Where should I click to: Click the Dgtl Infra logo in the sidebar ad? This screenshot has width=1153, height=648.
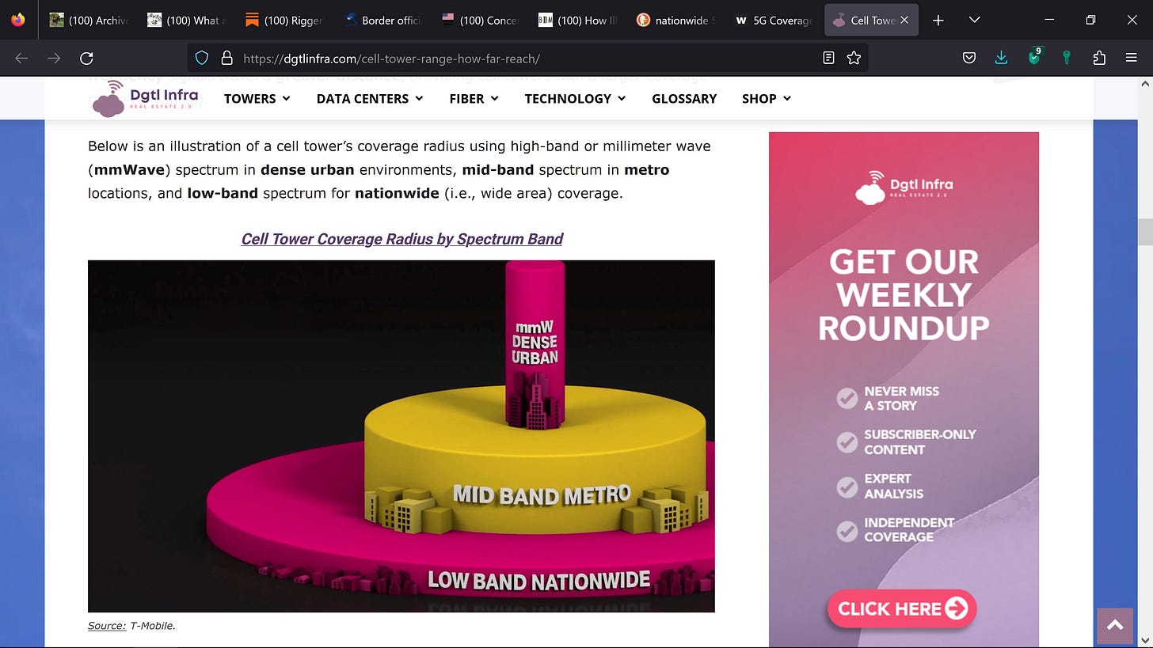point(904,188)
